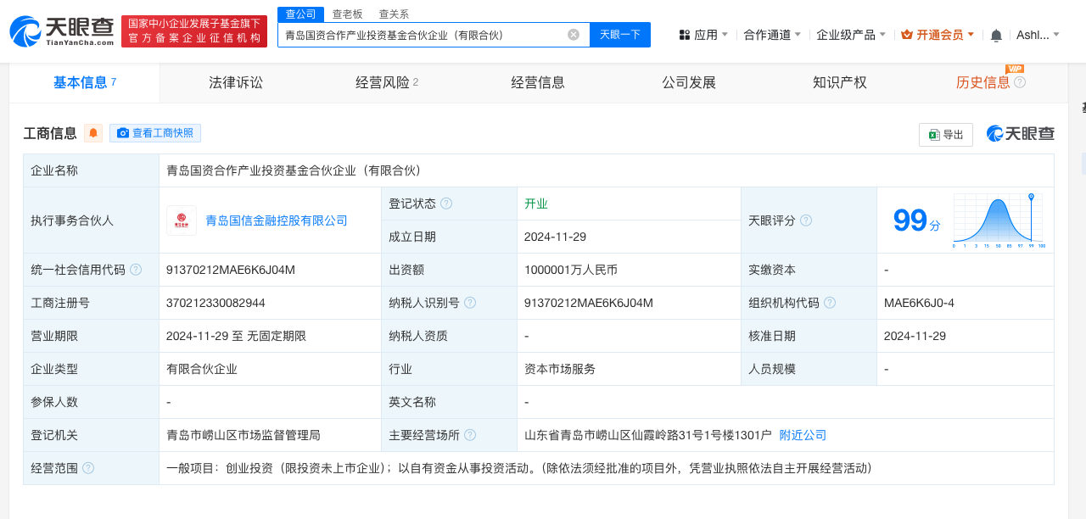Open the Ashl... user account menu
1086x519 pixels.
point(1038,35)
